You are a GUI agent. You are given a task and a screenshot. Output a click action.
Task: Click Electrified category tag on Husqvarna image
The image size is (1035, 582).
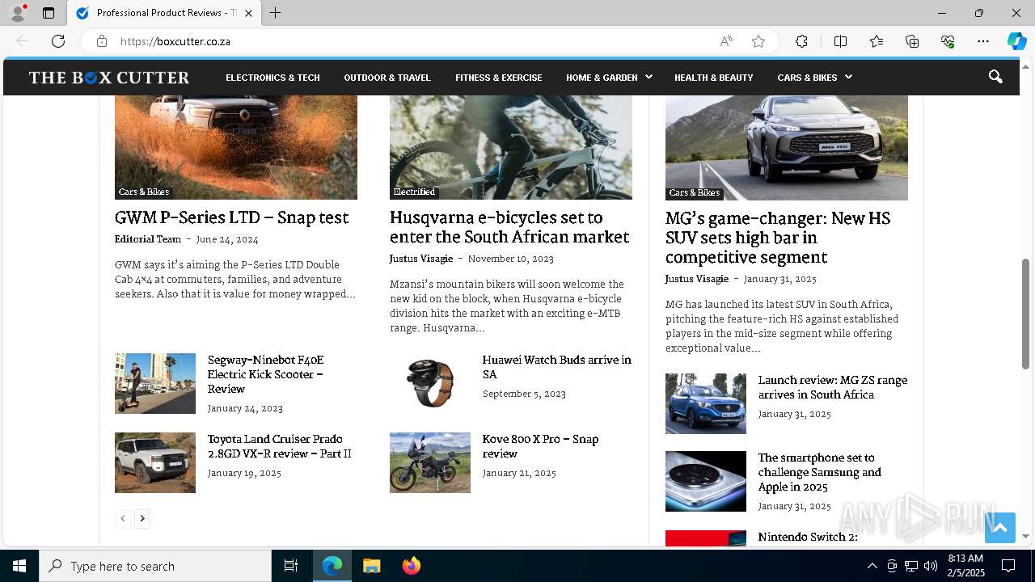tap(415, 192)
